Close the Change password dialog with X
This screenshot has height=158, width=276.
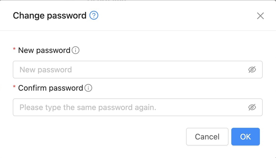pyautogui.click(x=260, y=16)
